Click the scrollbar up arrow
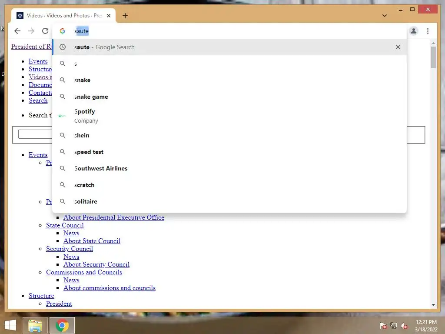Image resolution: width=445 pixels, height=334 pixels. tap(433, 43)
